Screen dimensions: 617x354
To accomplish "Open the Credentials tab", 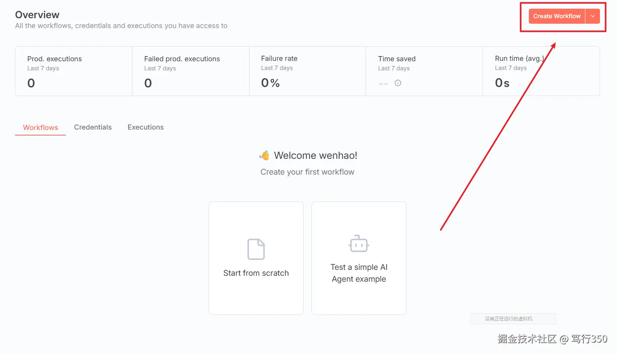I will coord(93,127).
